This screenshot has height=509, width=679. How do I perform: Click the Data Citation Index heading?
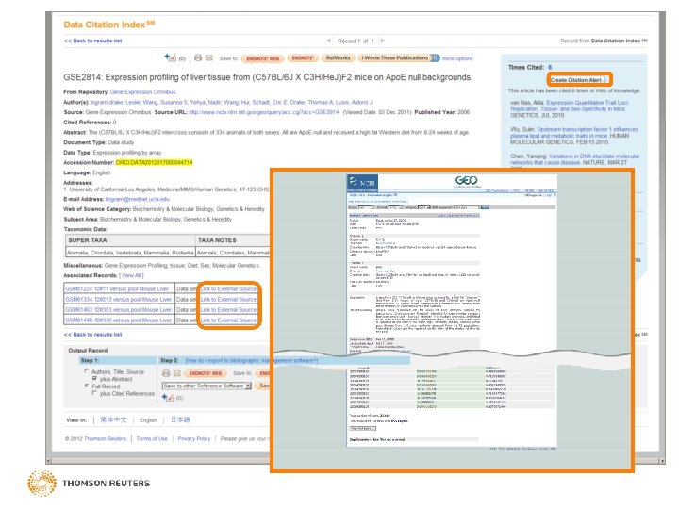[109, 25]
